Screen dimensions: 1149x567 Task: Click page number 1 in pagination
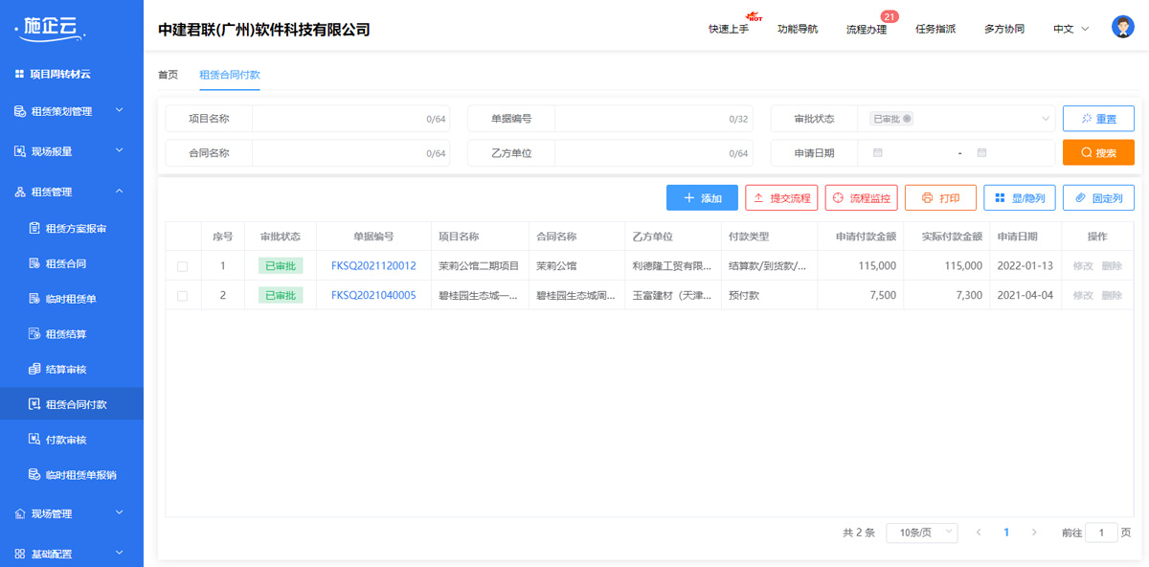click(x=1006, y=533)
